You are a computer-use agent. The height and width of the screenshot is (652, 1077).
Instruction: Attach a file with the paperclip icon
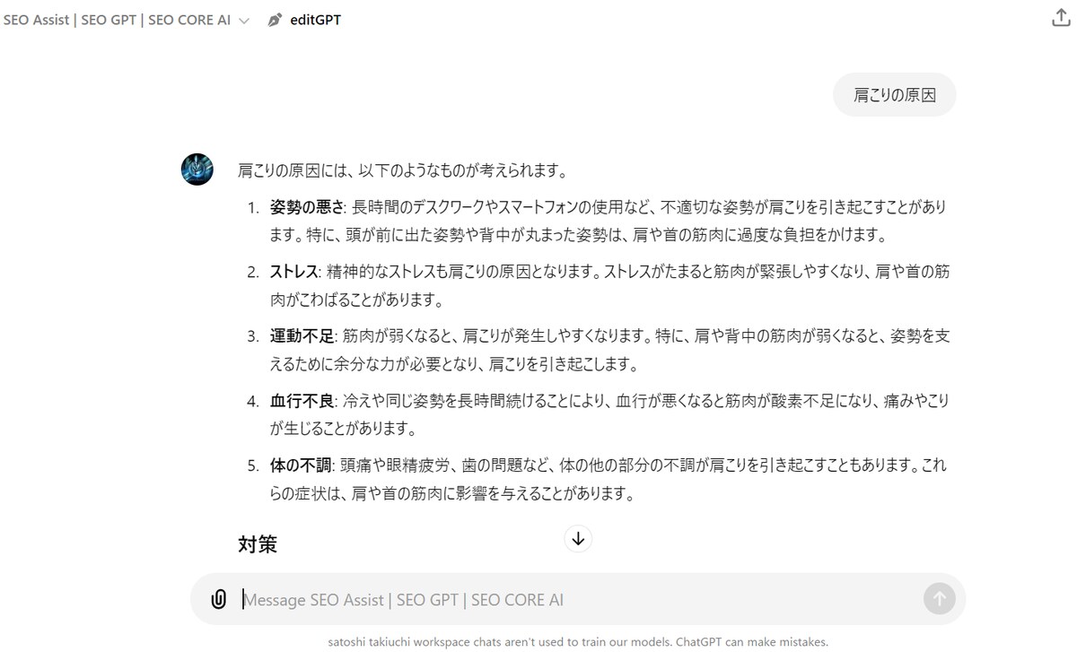tap(218, 599)
